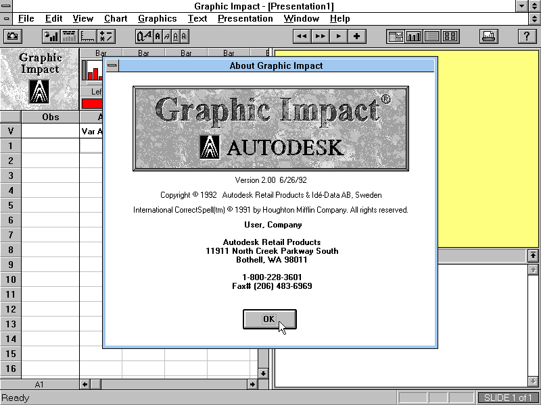This screenshot has height=405, width=541.
Task: Click the SLIDE 1 of 1 status indicator
Action: coord(508,398)
